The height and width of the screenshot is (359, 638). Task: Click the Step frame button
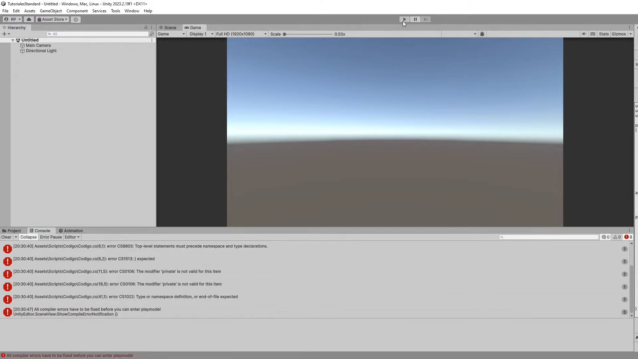[426, 19]
